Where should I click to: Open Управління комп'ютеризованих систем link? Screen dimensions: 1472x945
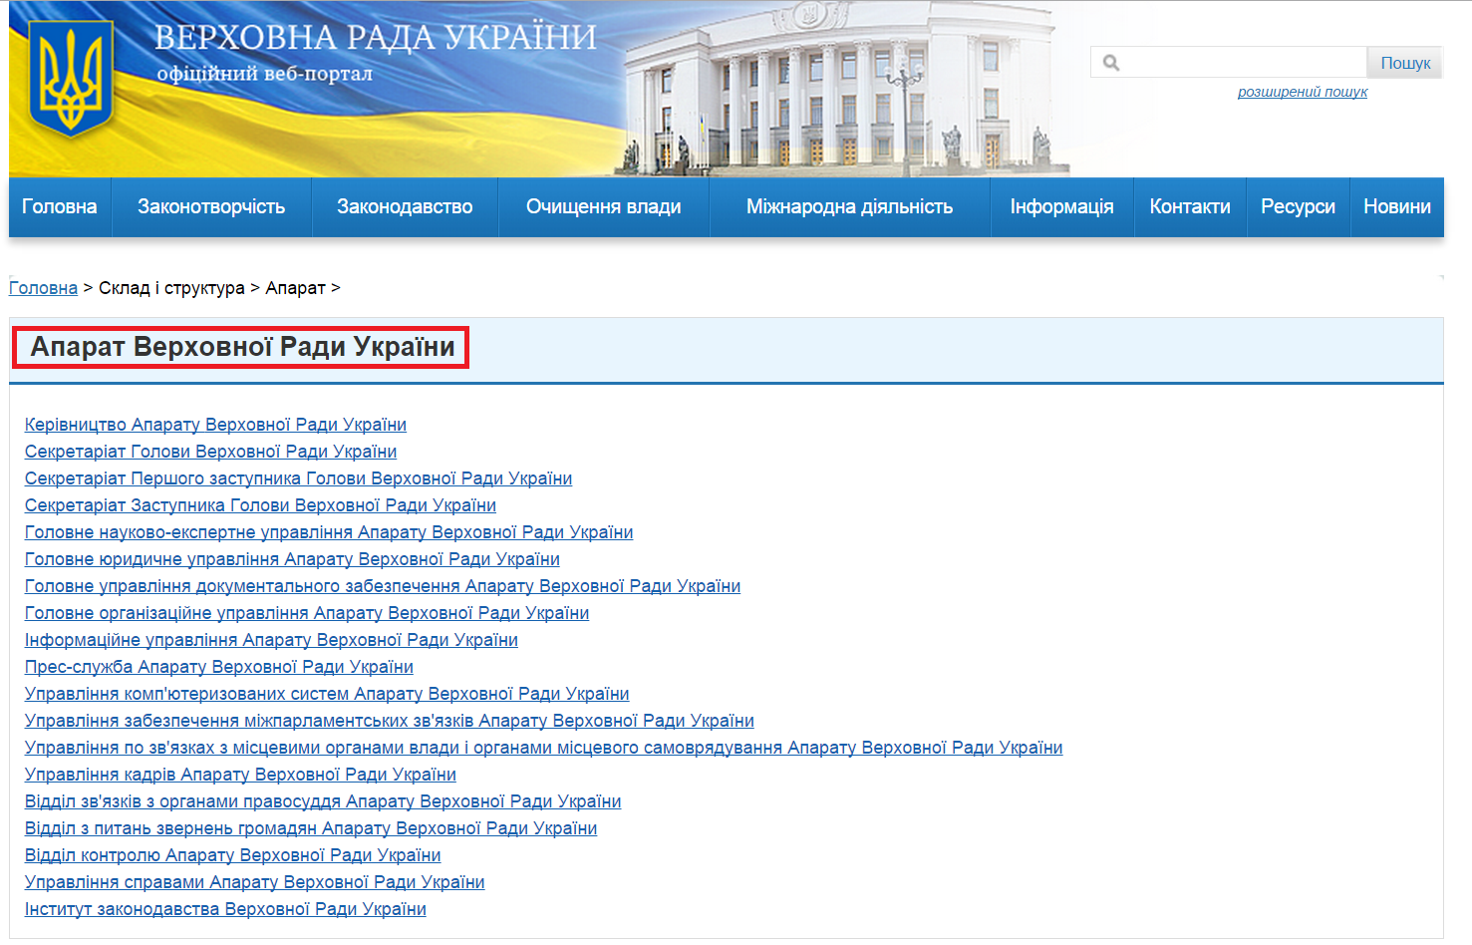[x=327, y=694]
